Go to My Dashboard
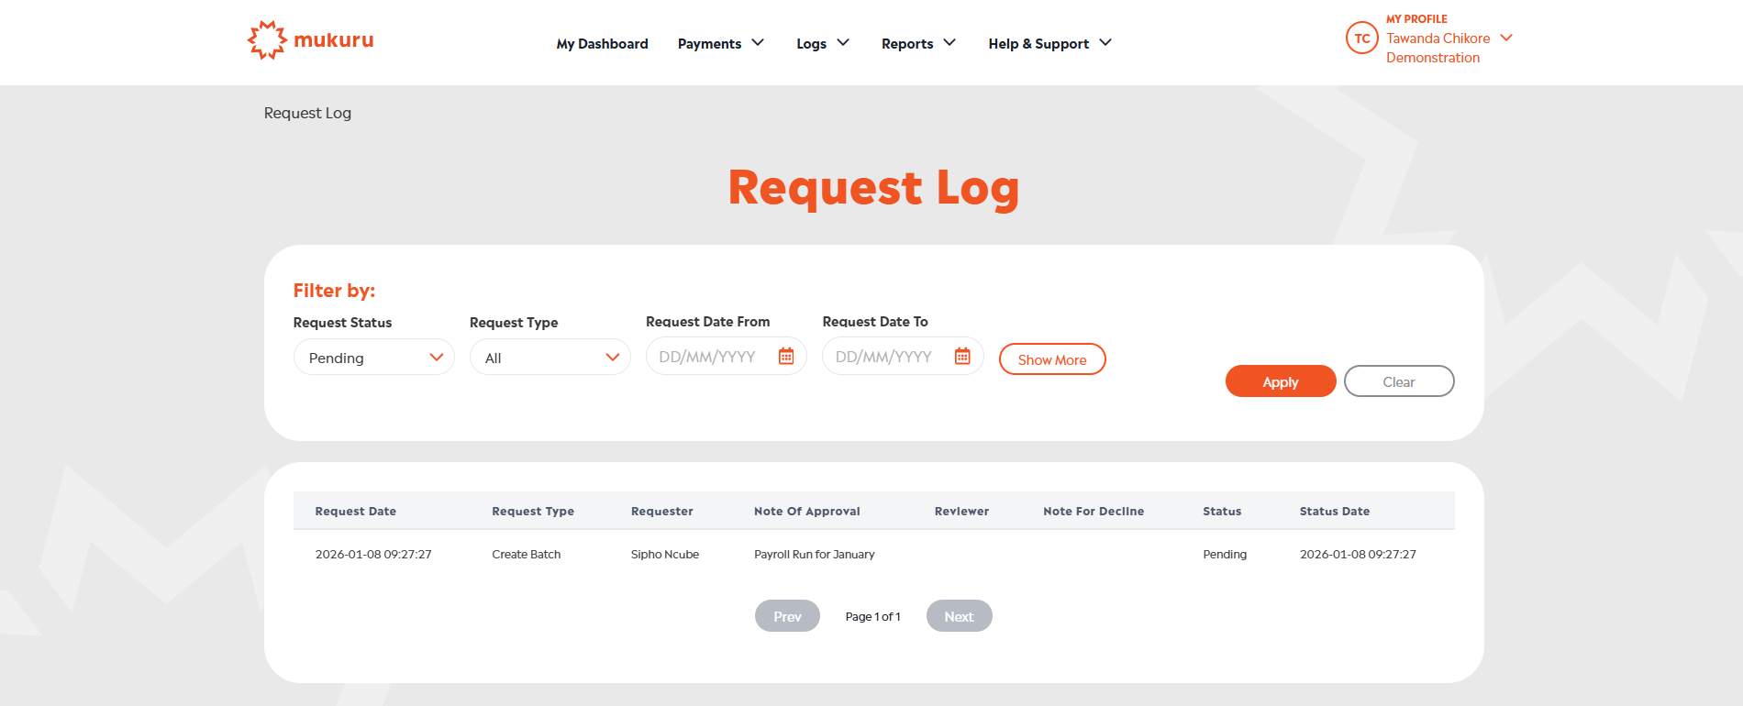The width and height of the screenshot is (1743, 706). (x=602, y=43)
